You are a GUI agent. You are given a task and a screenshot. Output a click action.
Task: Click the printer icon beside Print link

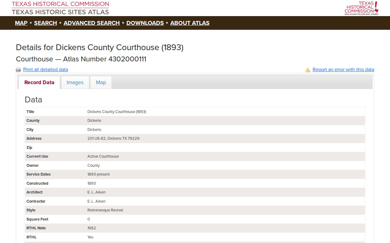tap(18, 70)
